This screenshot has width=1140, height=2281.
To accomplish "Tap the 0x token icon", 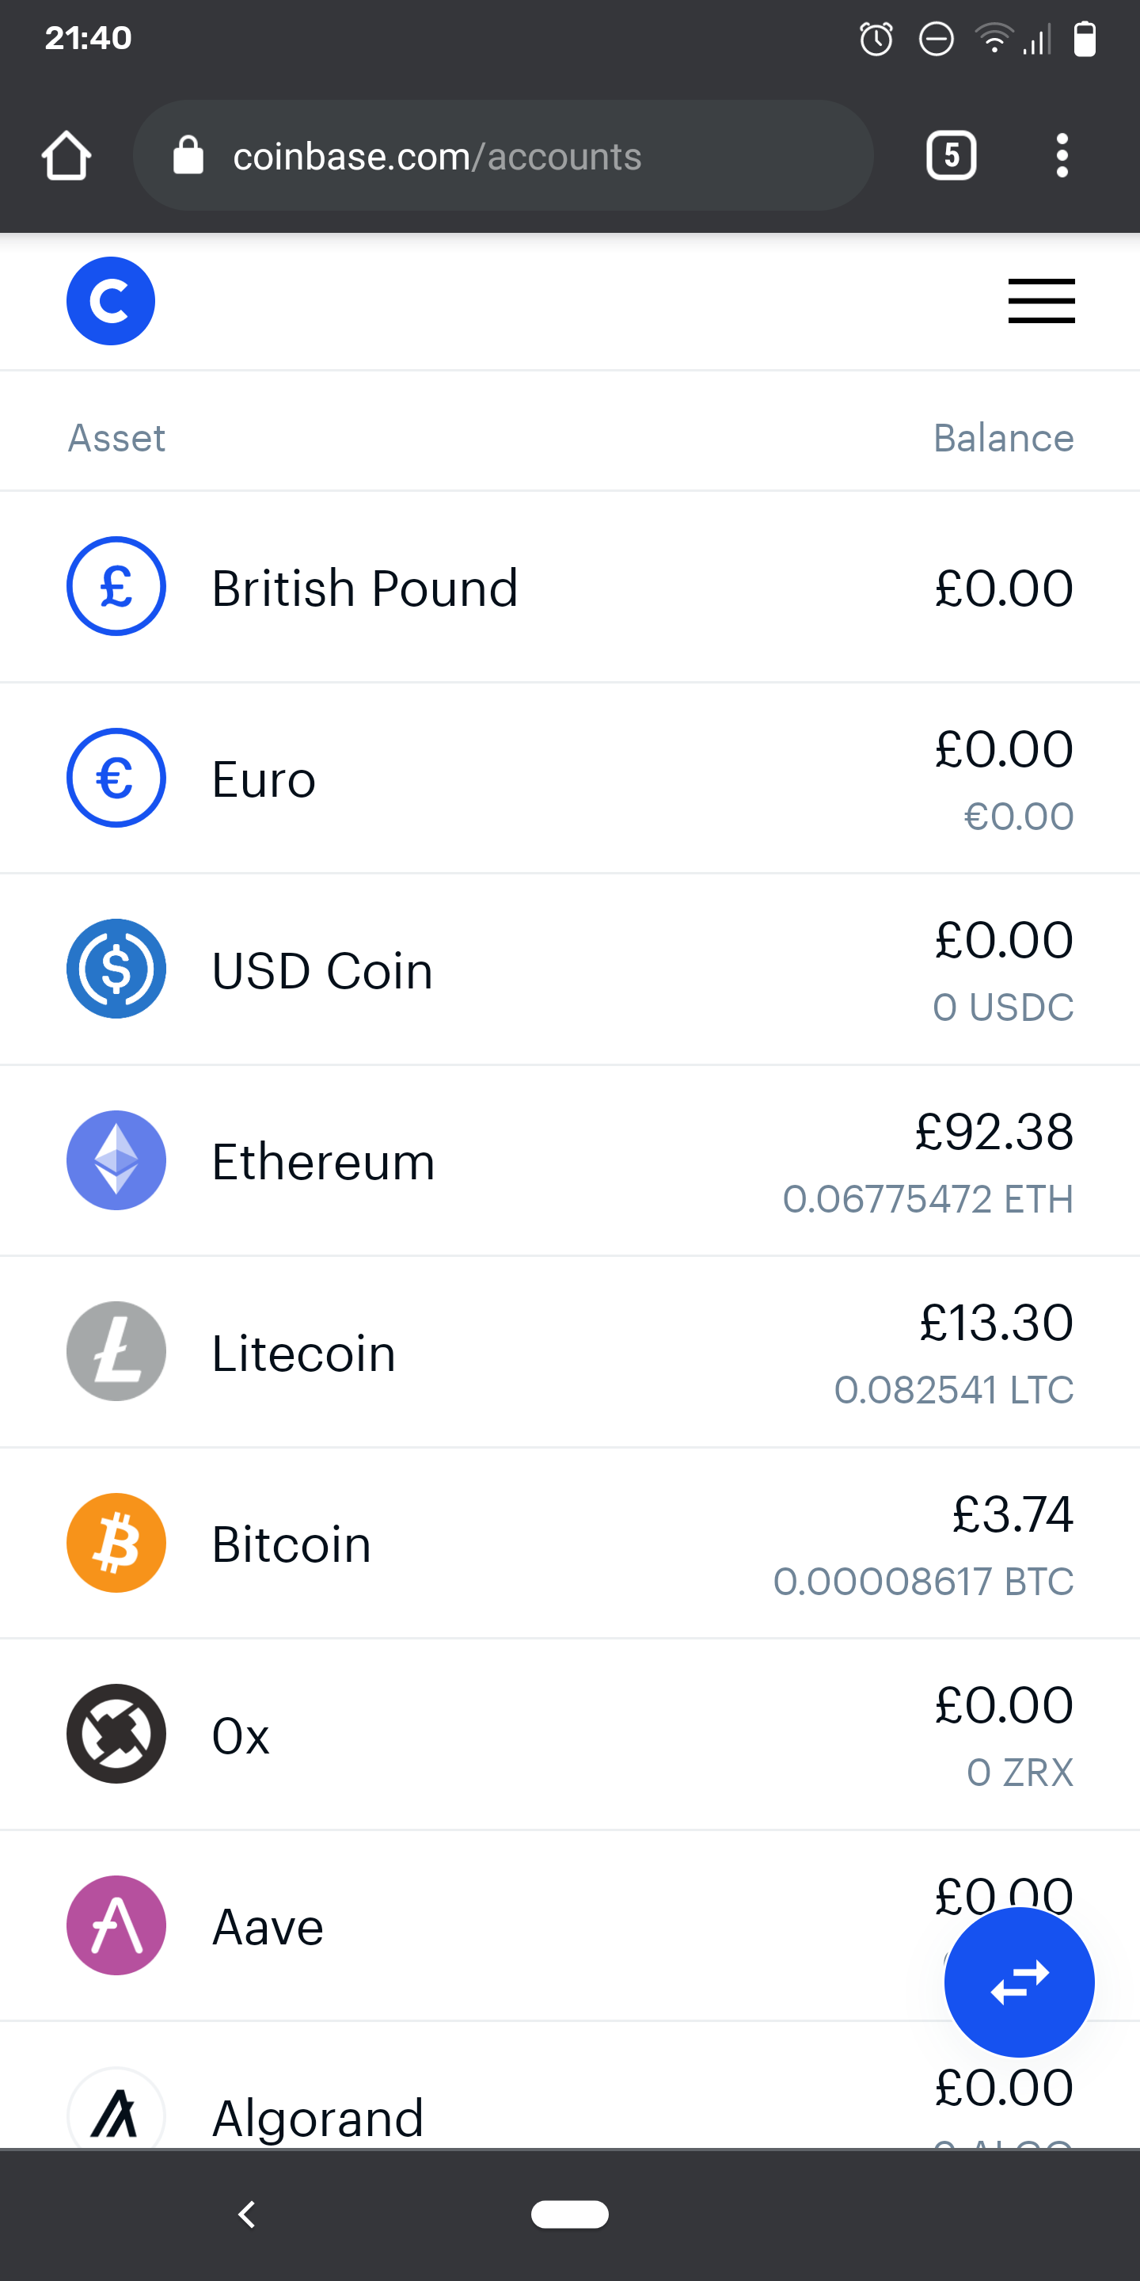I will 116,1734.
